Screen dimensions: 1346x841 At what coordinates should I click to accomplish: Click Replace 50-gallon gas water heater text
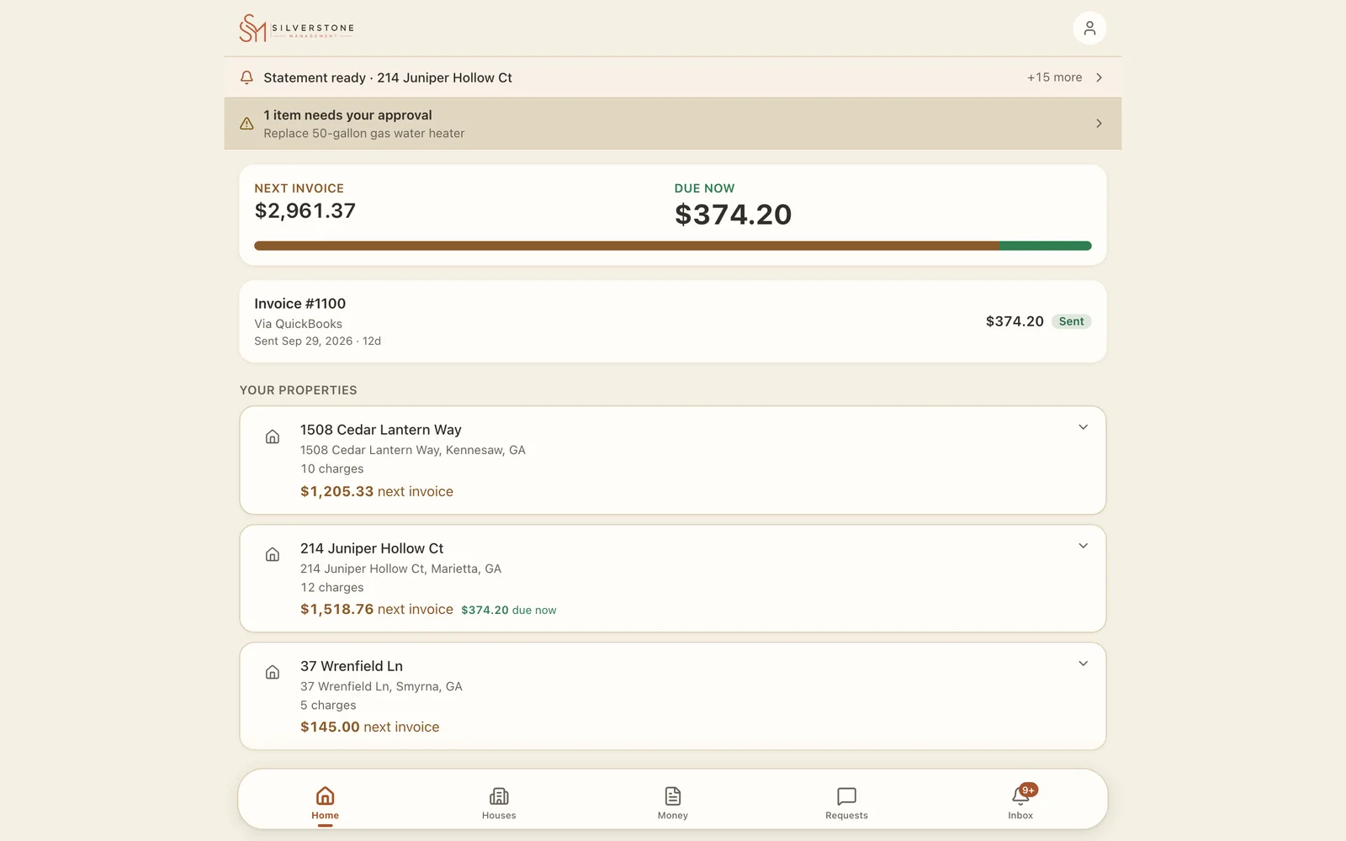[x=364, y=133]
